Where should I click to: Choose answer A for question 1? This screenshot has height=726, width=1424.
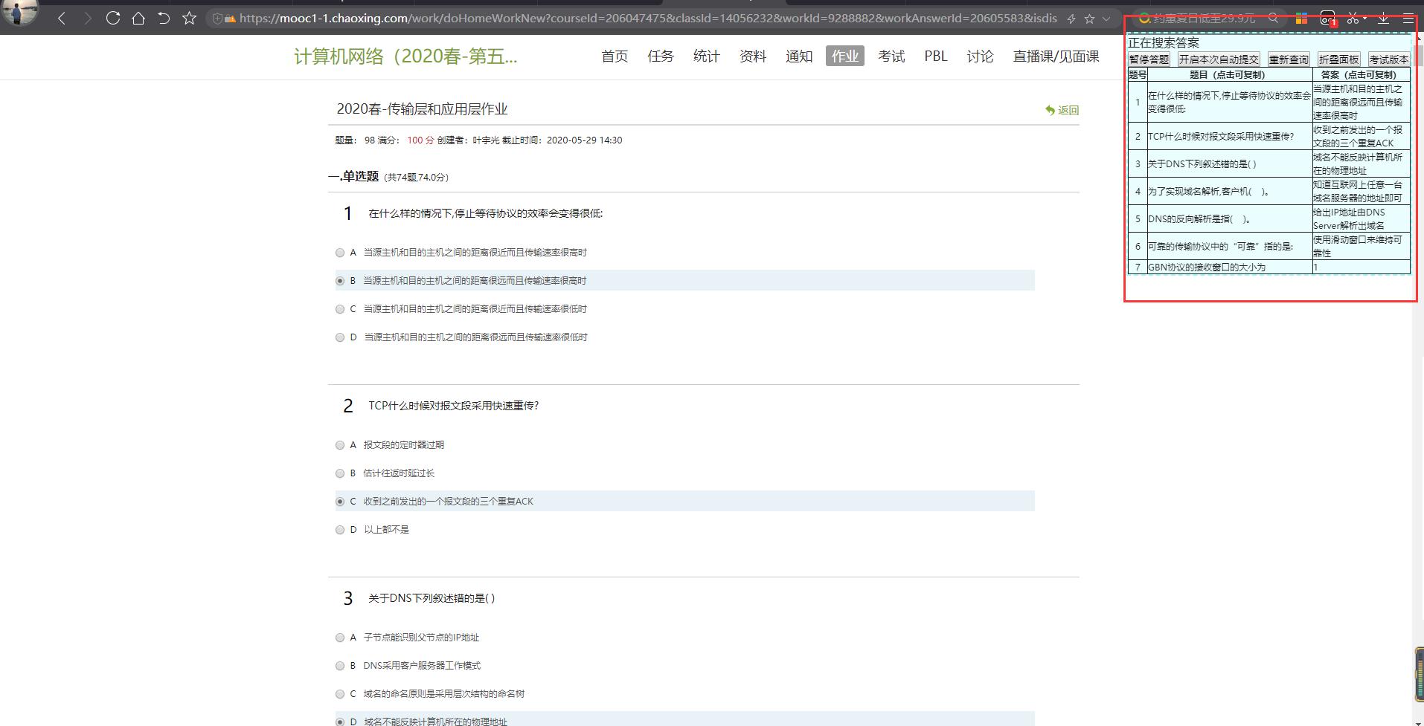(x=340, y=253)
